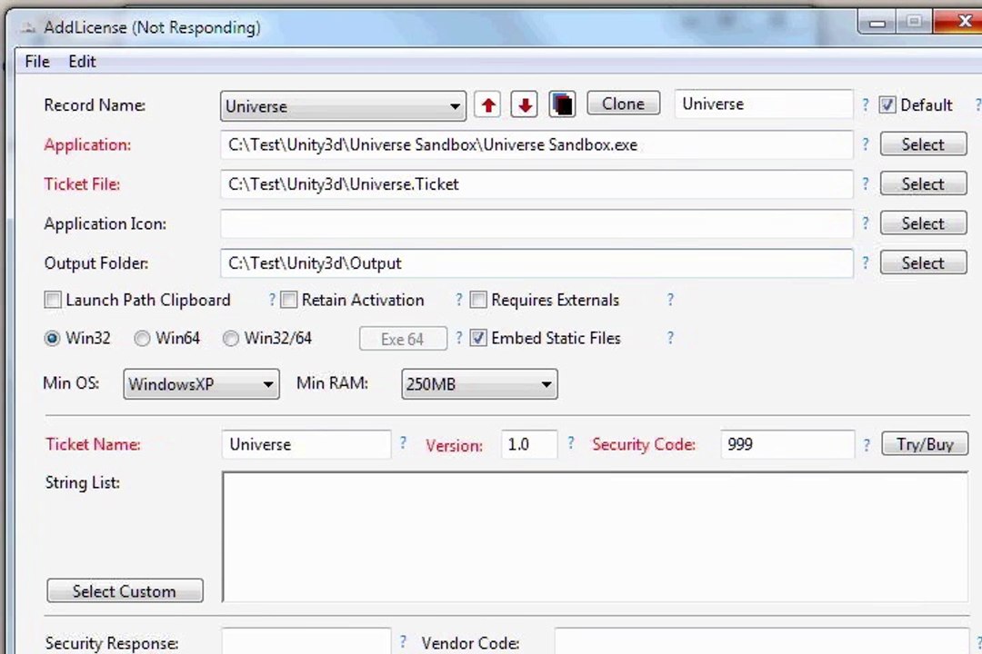This screenshot has height=654, width=982.
Task: Click Select button for Application
Action: (923, 144)
